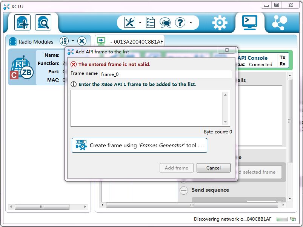
Task: Minimize the XCTU window
Action: [x=266, y=5]
